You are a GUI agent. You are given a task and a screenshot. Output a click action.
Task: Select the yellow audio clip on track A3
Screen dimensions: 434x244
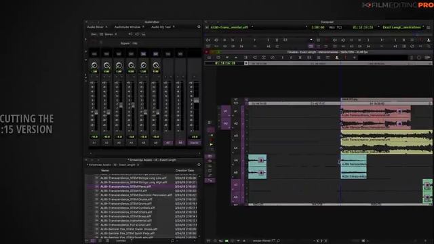pyautogui.click(x=387, y=136)
